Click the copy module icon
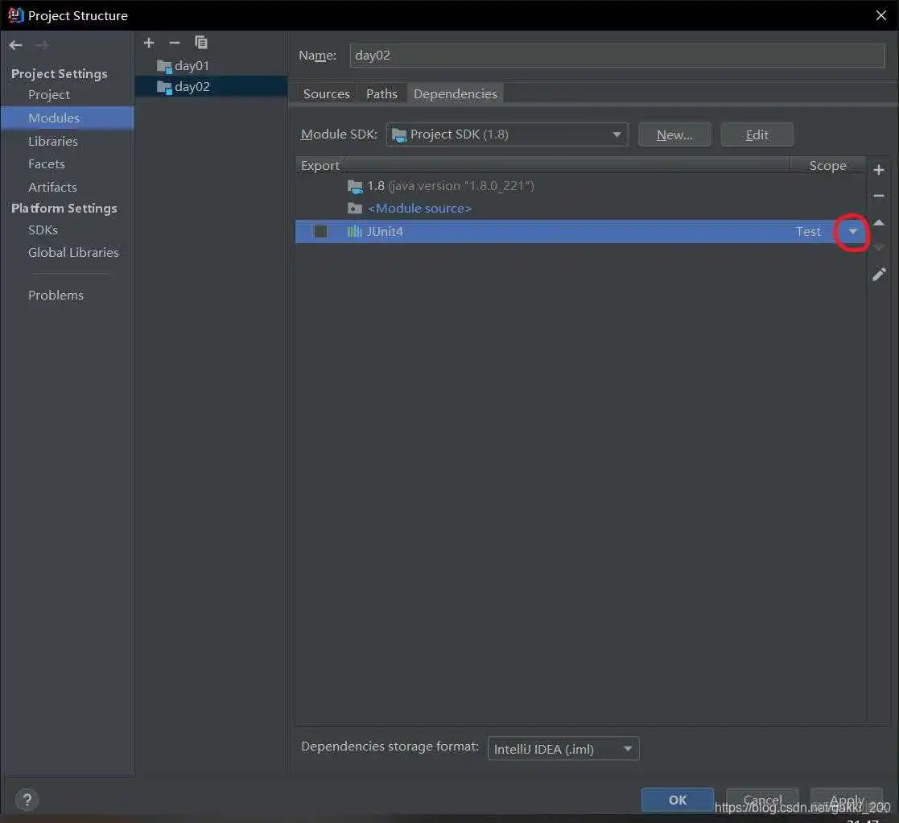Viewport: 899px width, 823px height. pyautogui.click(x=201, y=43)
